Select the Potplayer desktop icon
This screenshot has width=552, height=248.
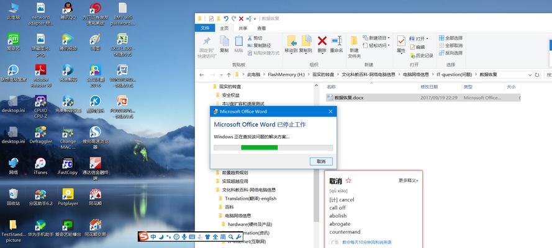68,197
